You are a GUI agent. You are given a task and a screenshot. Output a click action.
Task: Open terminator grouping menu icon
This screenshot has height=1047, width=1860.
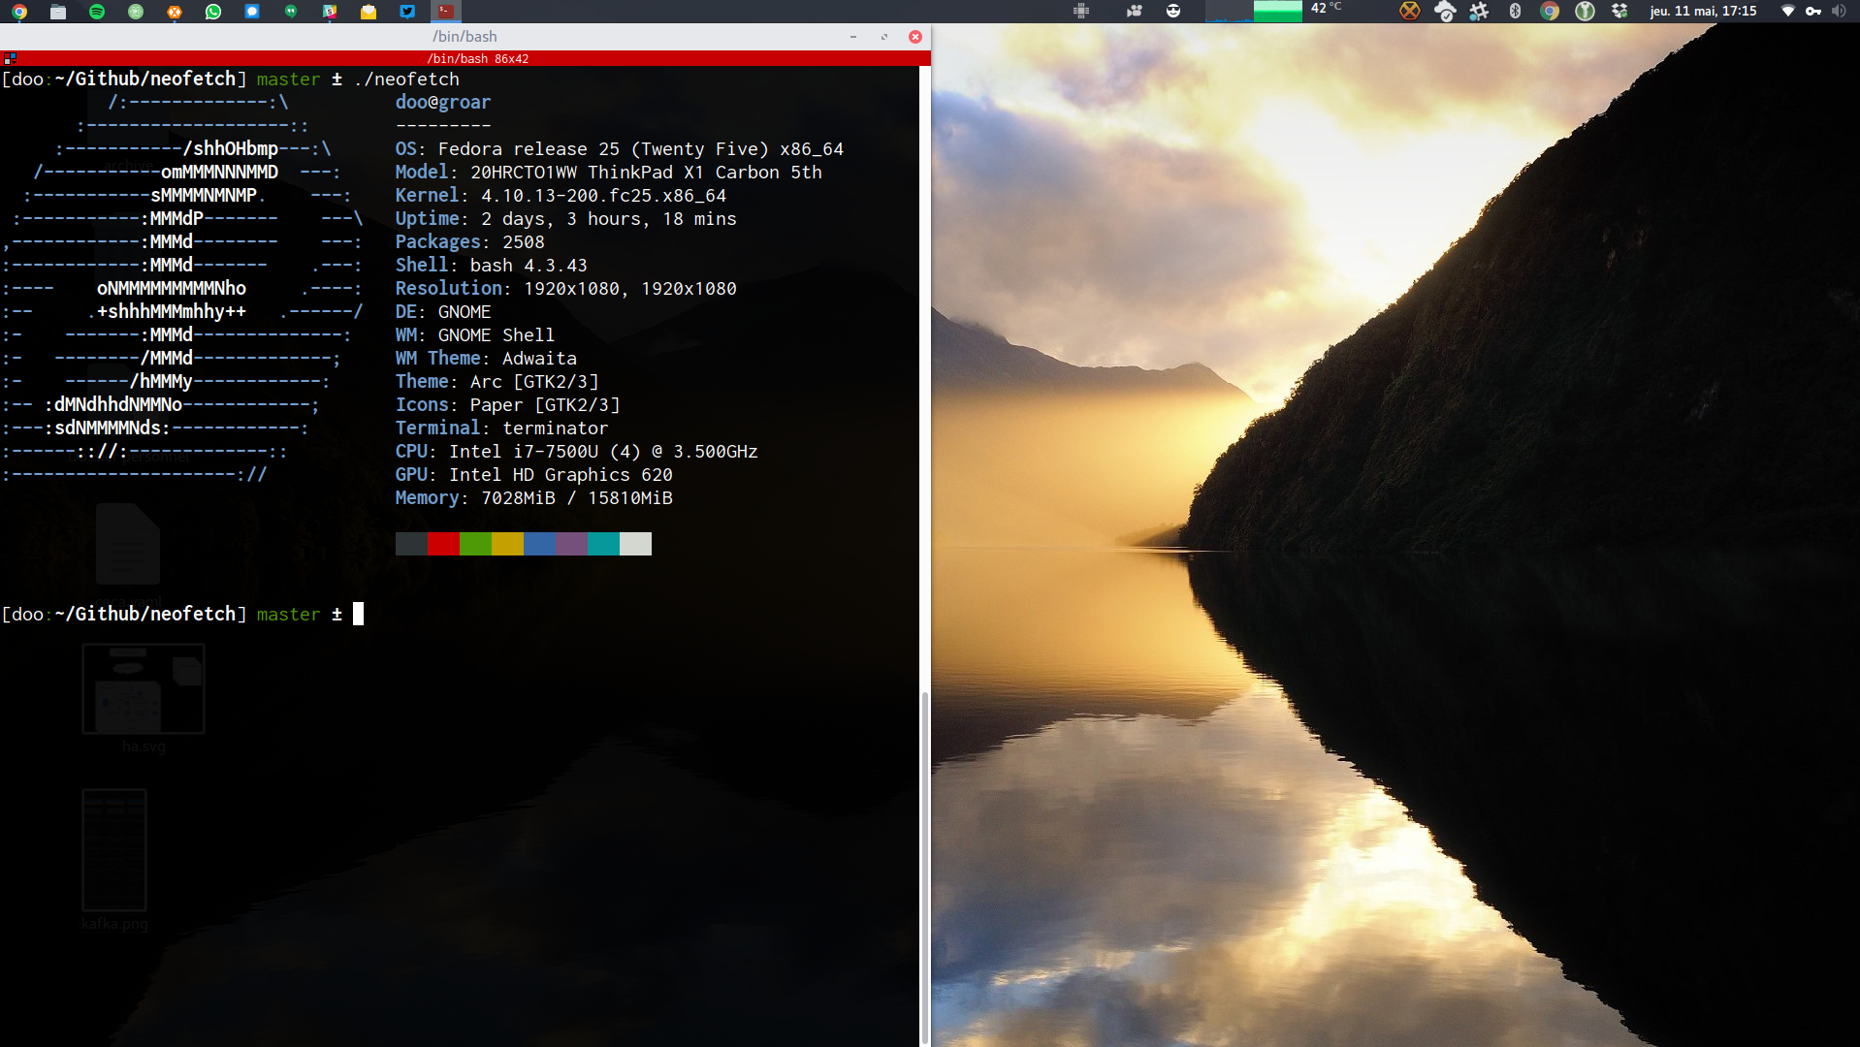(10, 58)
